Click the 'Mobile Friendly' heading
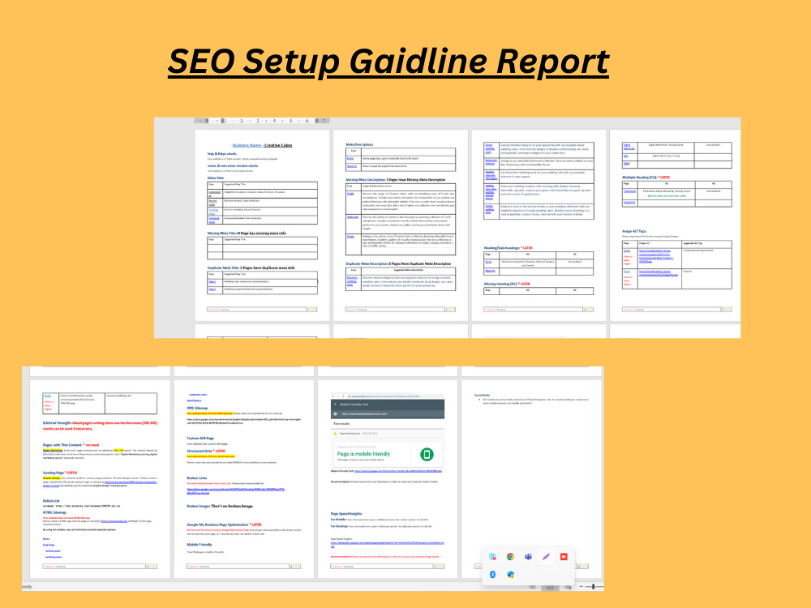 pos(200,545)
